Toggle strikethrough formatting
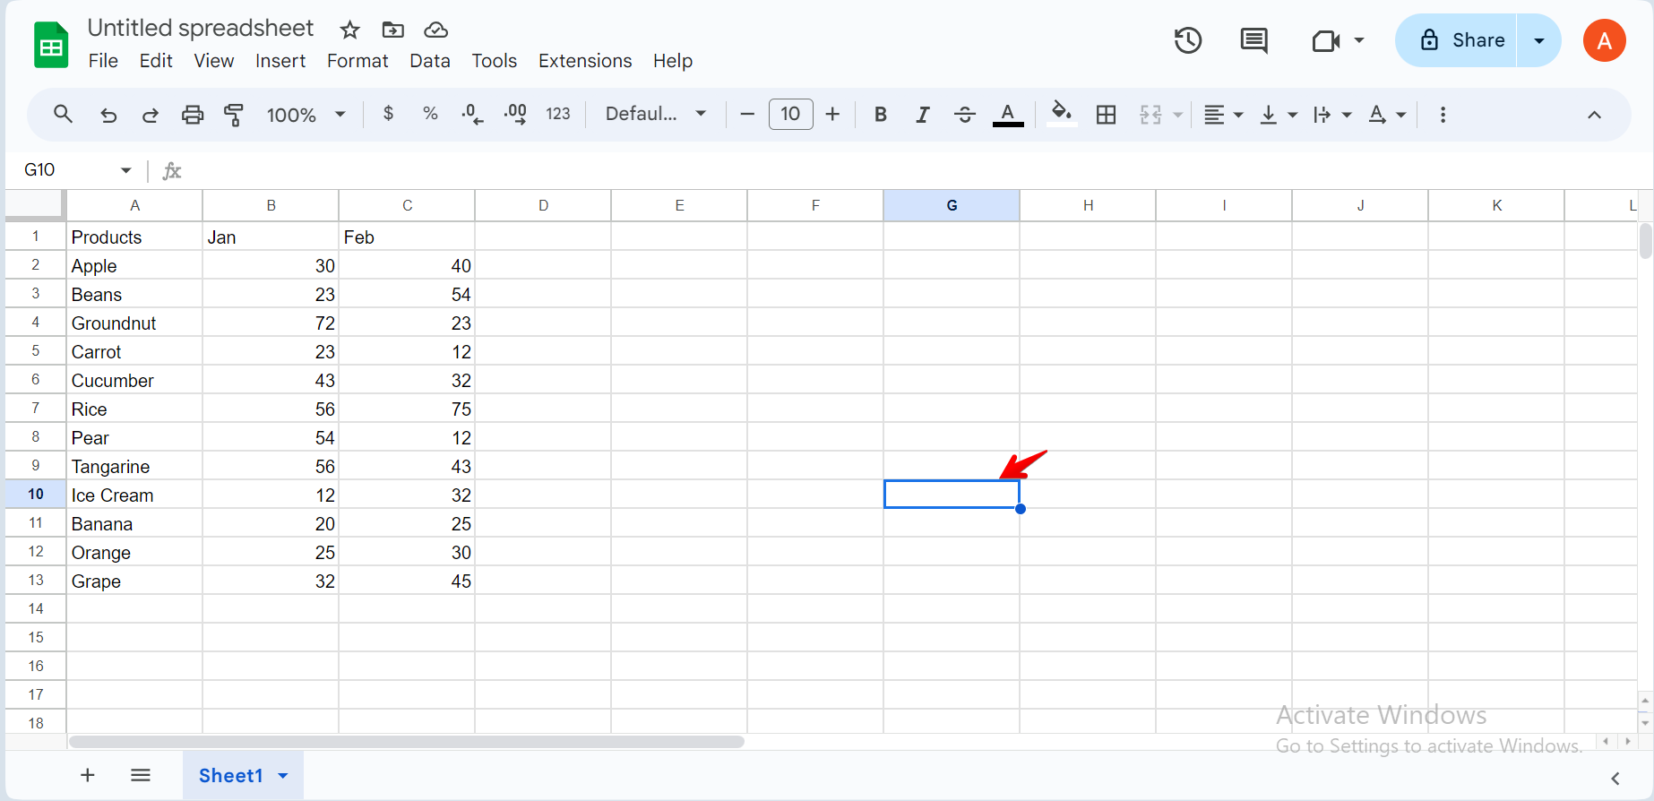 pyautogui.click(x=964, y=115)
